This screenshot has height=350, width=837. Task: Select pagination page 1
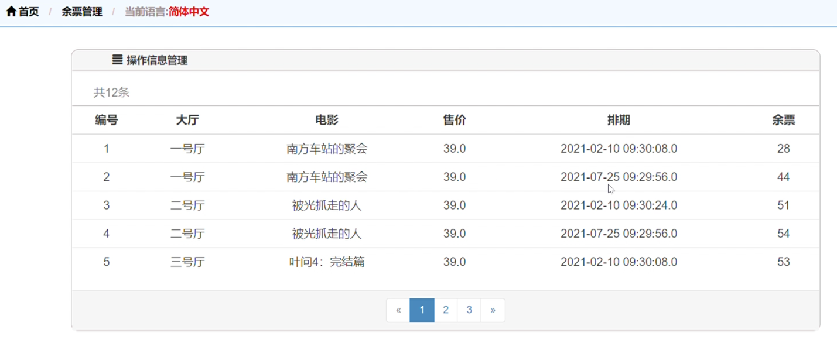(x=422, y=310)
